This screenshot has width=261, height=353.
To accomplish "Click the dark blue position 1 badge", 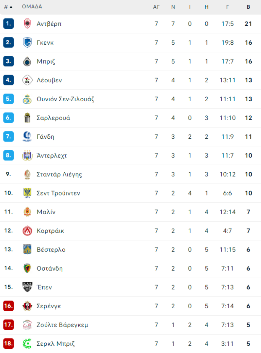I will click(x=8, y=24).
